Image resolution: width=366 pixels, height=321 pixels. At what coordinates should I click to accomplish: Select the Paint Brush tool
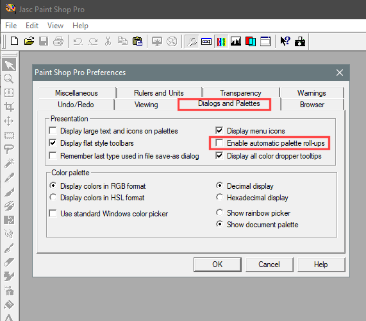coord(9,192)
